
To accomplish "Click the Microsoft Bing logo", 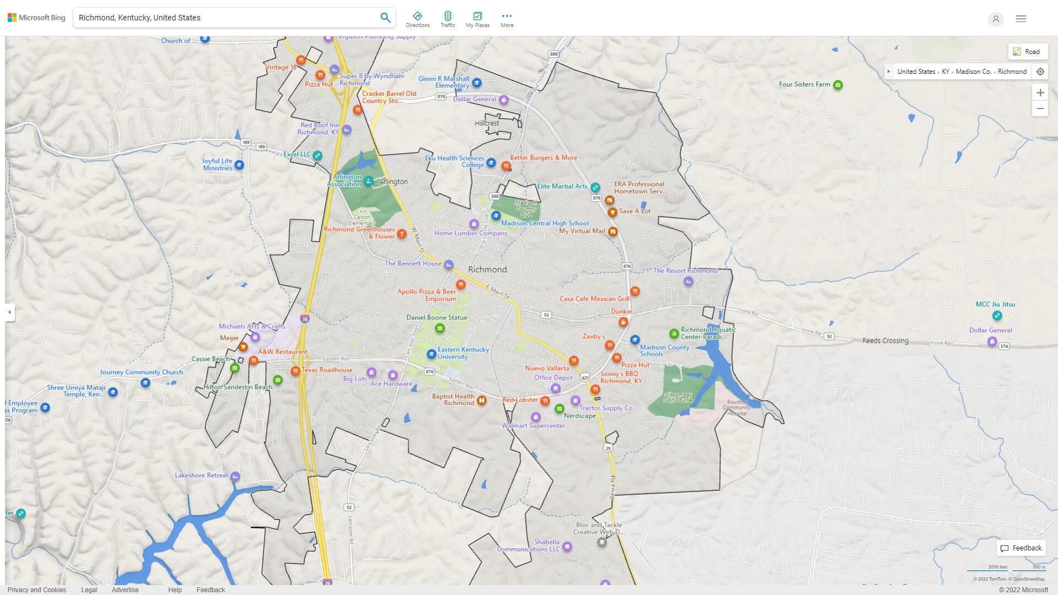I will coord(36,18).
